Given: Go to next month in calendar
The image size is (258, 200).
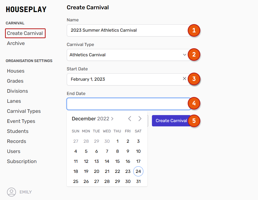Looking at the screenshot, I should pyautogui.click(x=140, y=119).
